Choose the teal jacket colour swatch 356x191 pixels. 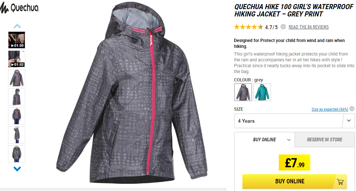coord(262,92)
